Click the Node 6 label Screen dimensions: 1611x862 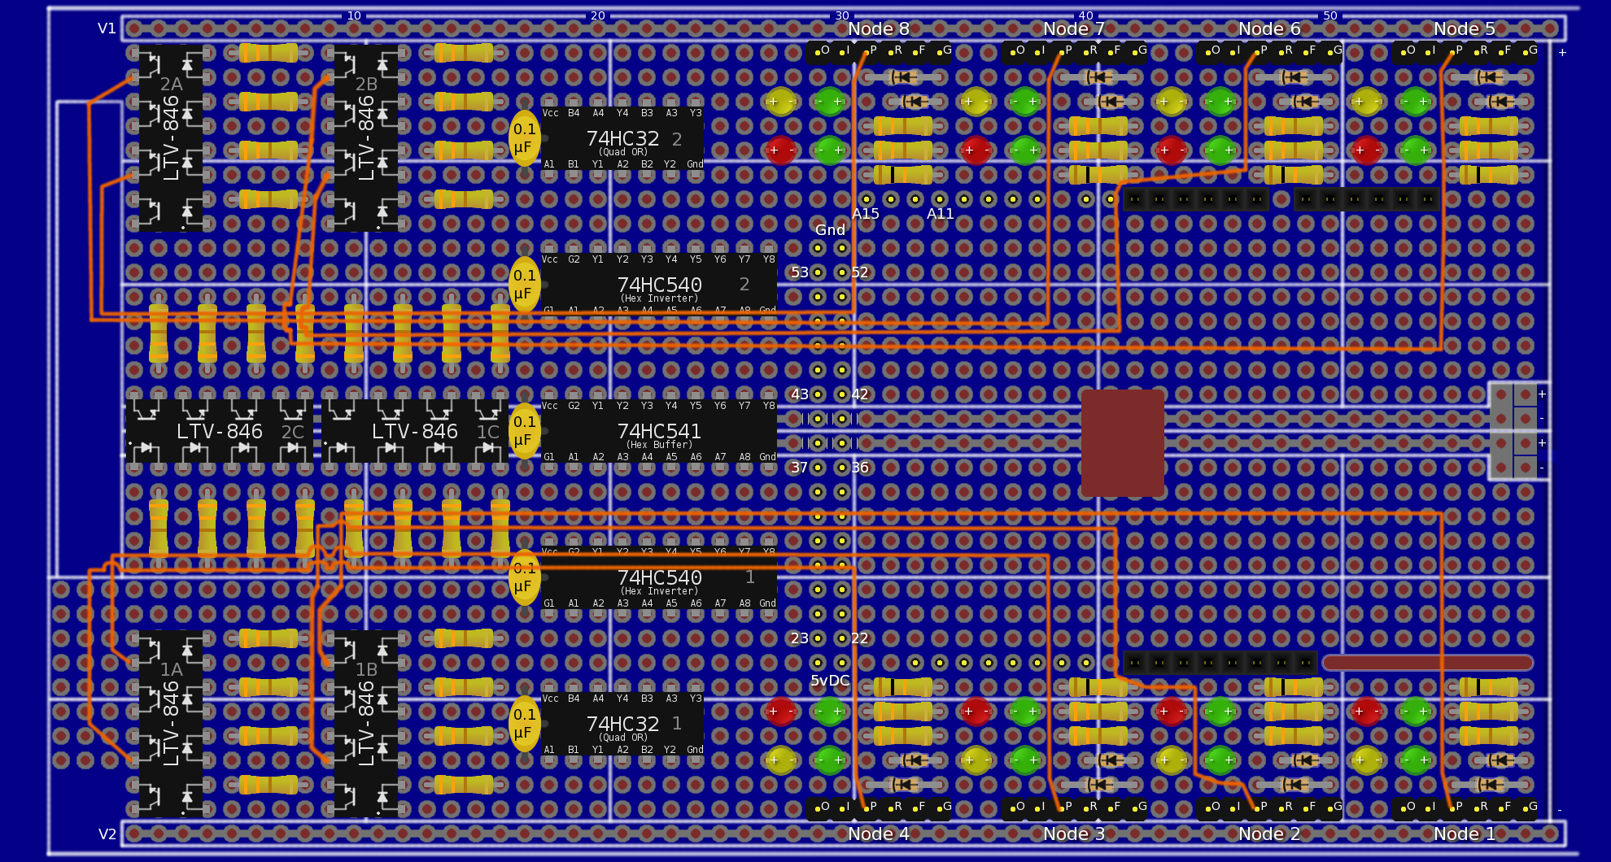(1268, 29)
